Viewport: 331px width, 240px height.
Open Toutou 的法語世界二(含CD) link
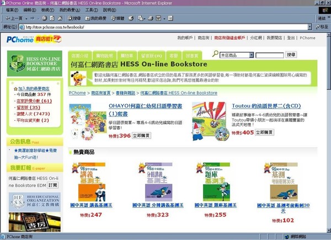[x=266, y=106]
